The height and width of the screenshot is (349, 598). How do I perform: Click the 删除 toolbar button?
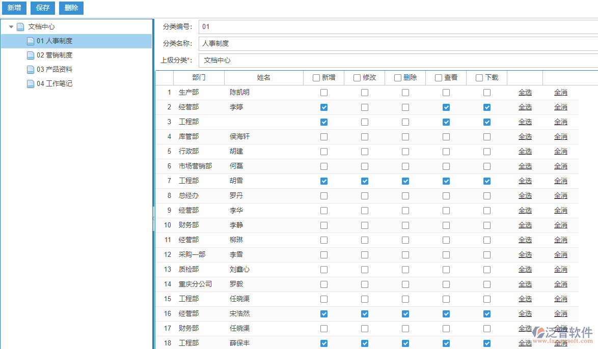71,8
